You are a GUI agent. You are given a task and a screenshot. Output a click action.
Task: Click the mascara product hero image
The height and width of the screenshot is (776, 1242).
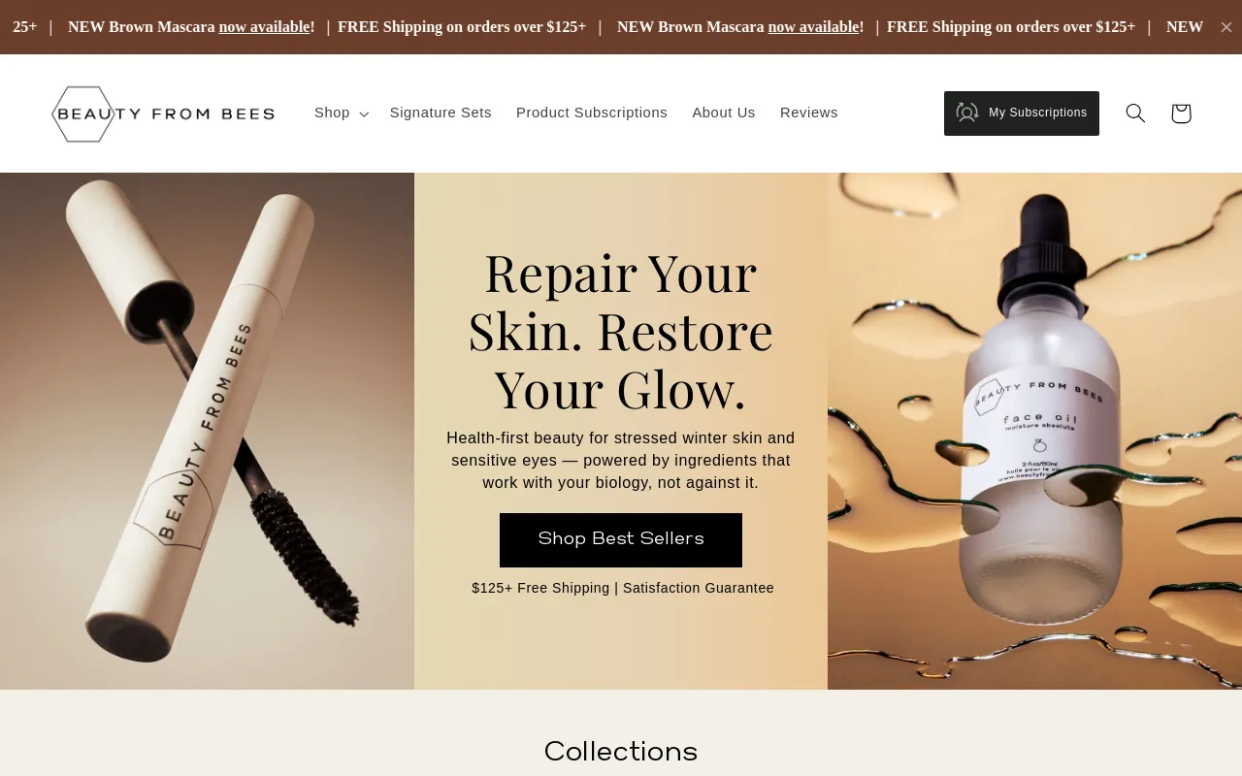coord(207,431)
